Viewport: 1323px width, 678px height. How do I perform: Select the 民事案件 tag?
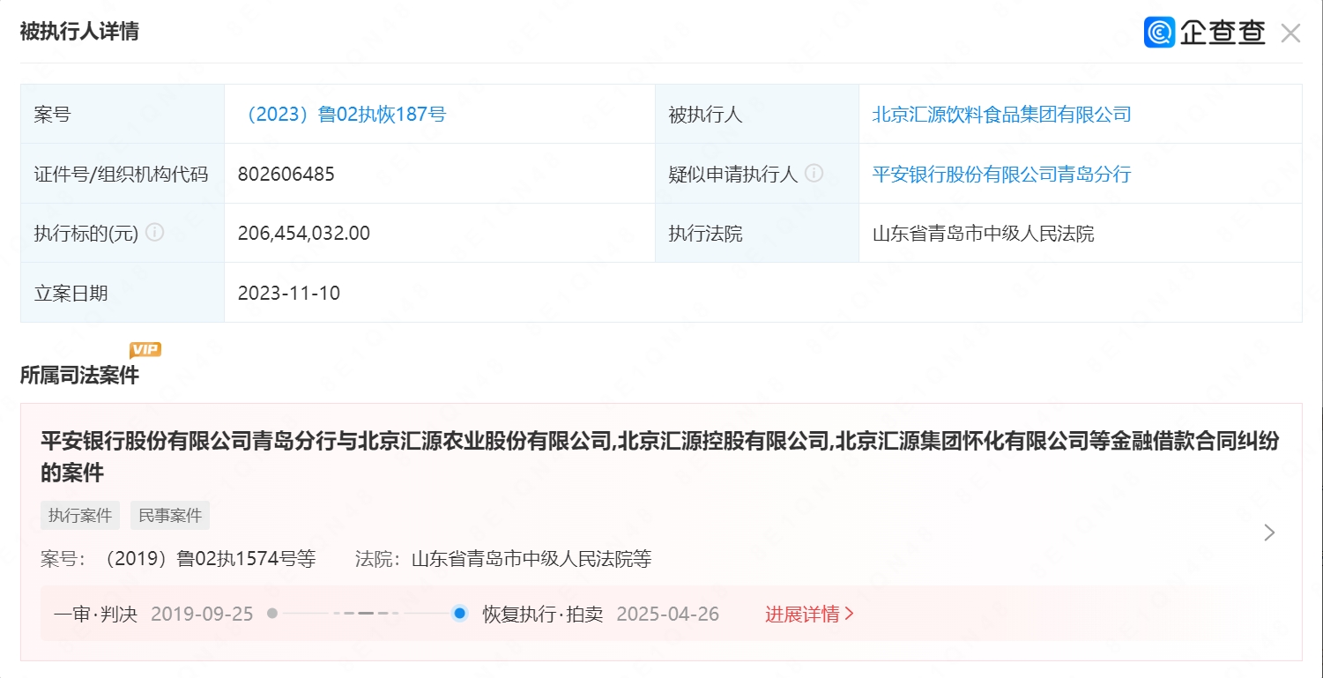pyautogui.click(x=170, y=516)
